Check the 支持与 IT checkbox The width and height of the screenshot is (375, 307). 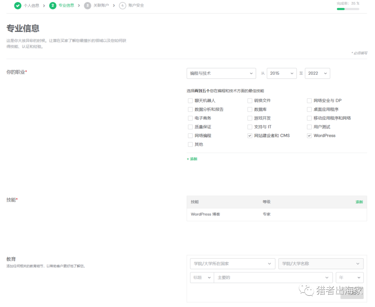(x=250, y=127)
